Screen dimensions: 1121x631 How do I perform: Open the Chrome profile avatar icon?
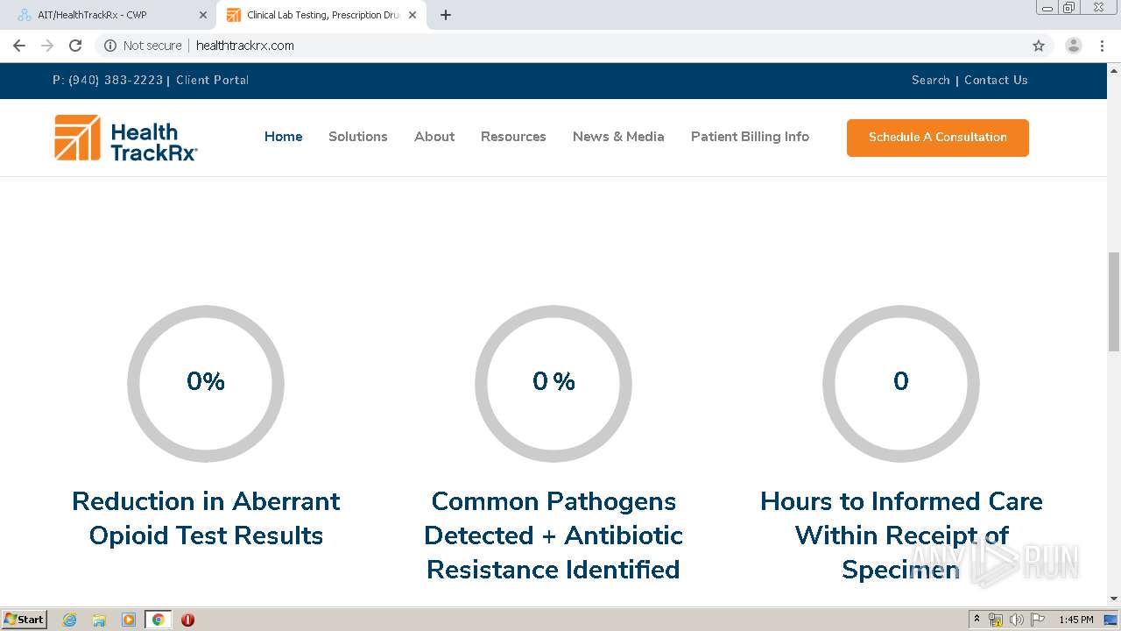point(1074,46)
